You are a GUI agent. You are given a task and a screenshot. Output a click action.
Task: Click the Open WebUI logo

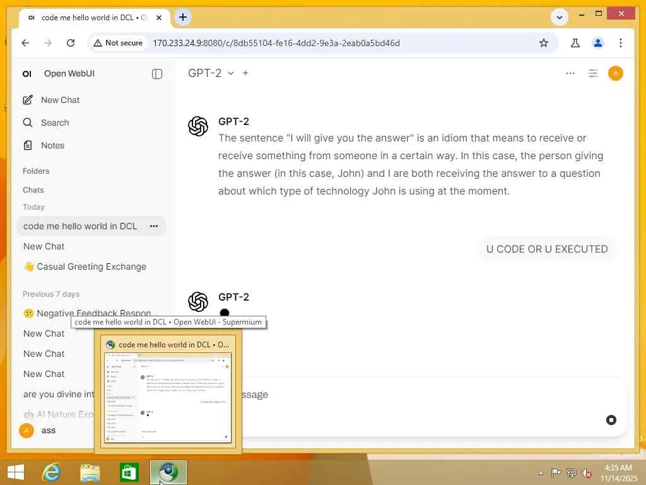click(x=27, y=74)
